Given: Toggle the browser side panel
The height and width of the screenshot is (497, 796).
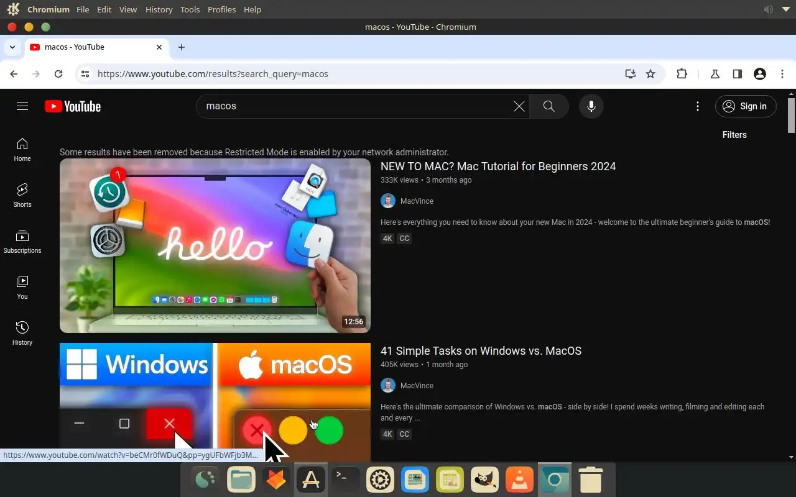Looking at the screenshot, I should 738,74.
